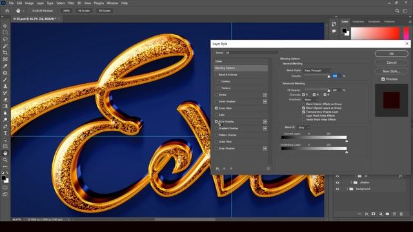413x232 pixels.
Task: Toggle the Preview checkbox
Action: [383, 79]
